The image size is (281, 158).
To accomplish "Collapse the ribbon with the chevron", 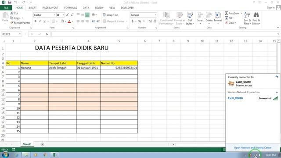I will pos(278,28).
